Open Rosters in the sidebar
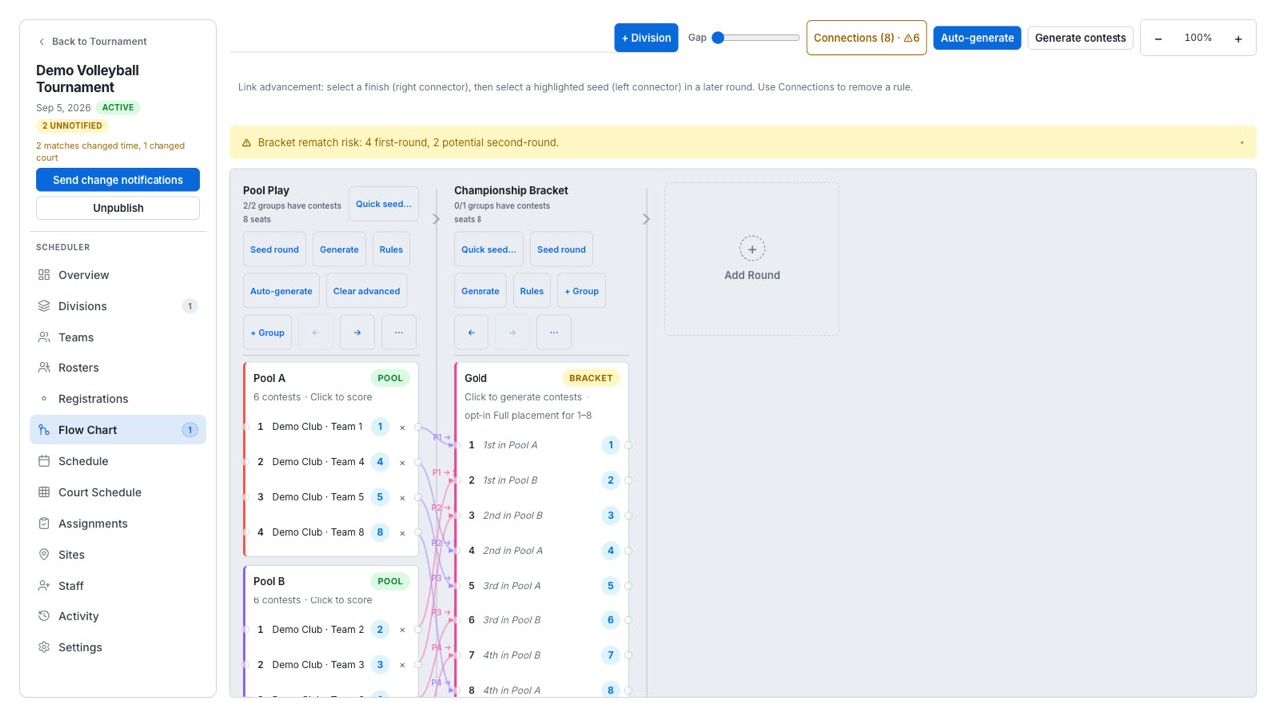 [x=118, y=367]
